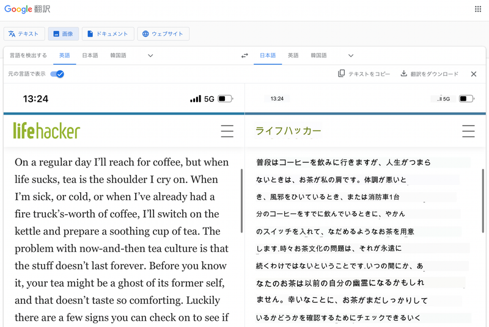Click 翻訳をダウンロード to download translation
The image size is (489, 327).
(x=430, y=74)
